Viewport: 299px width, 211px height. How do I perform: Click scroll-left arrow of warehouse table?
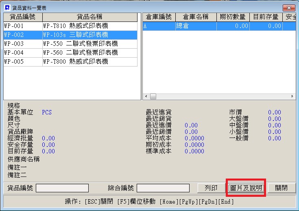coord(146,97)
